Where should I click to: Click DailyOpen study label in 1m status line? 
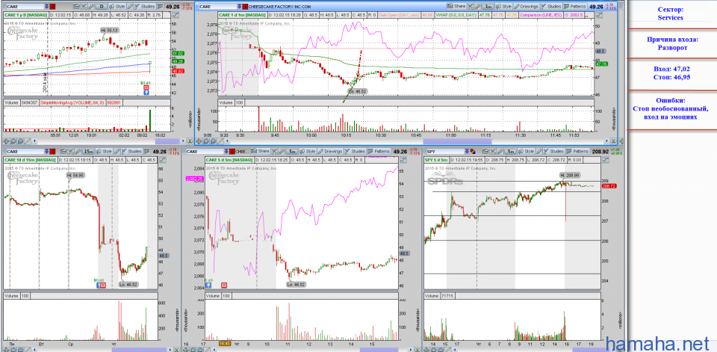[399, 15]
